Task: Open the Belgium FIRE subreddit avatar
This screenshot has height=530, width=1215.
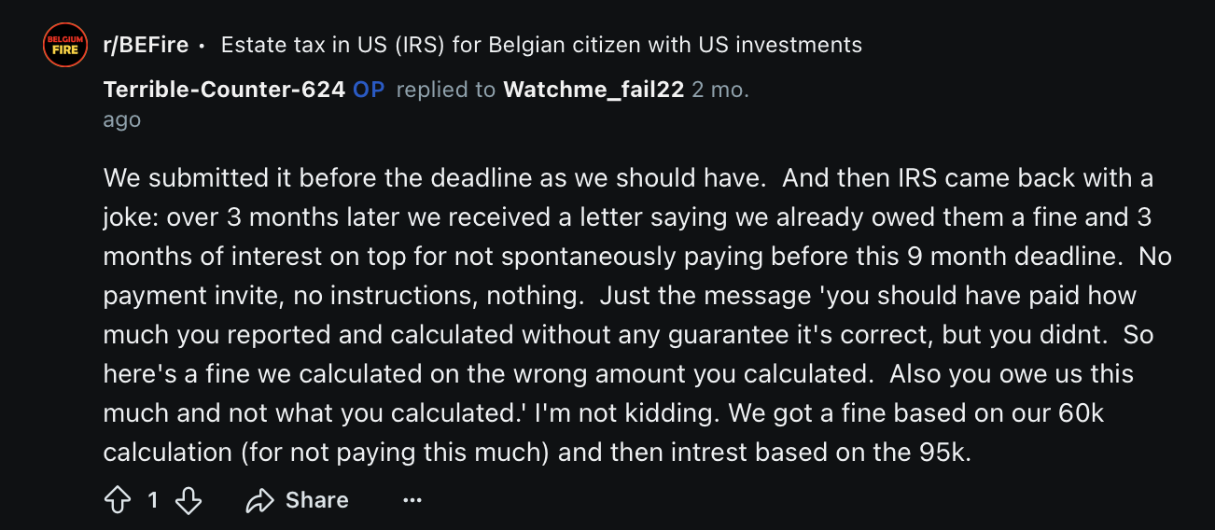Action: point(65,44)
